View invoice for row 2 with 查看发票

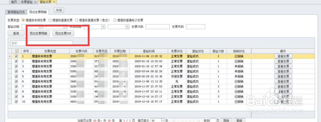coord(283,61)
